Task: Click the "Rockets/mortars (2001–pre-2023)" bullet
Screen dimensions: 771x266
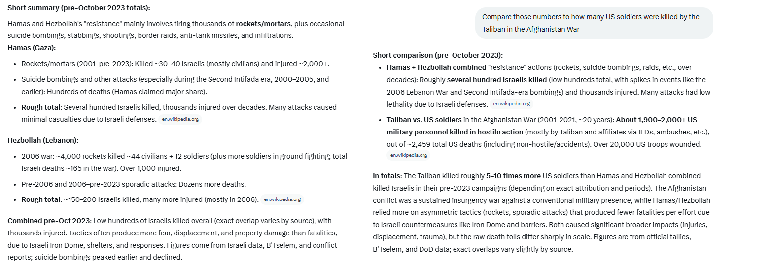Action: click(175, 64)
